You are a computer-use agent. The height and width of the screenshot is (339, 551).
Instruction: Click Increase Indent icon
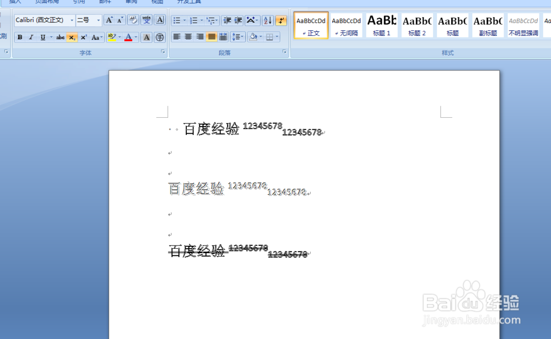(x=238, y=20)
